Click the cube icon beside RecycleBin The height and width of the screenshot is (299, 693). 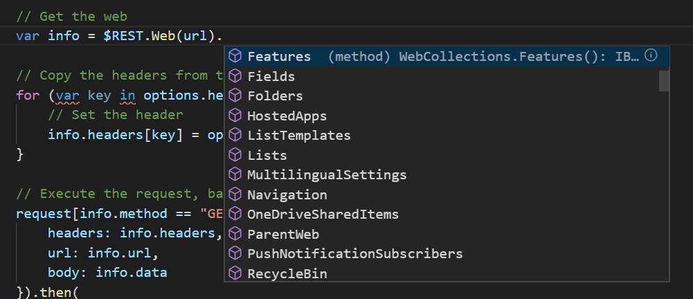235,273
